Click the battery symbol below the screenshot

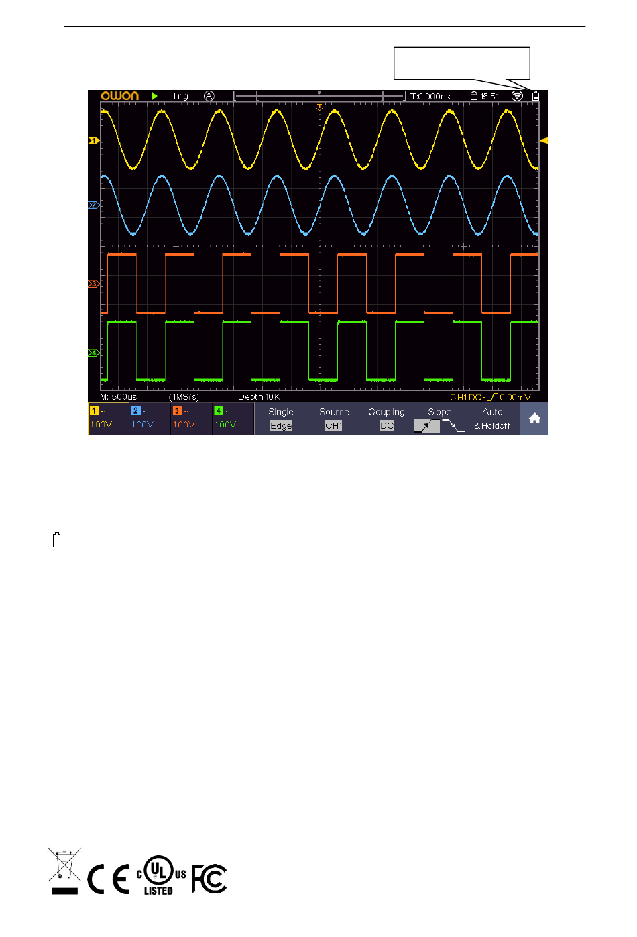tap(57, 539)
